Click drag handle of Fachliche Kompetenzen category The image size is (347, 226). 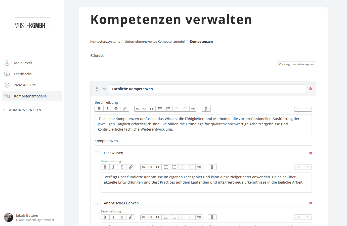tap(97, 89)
